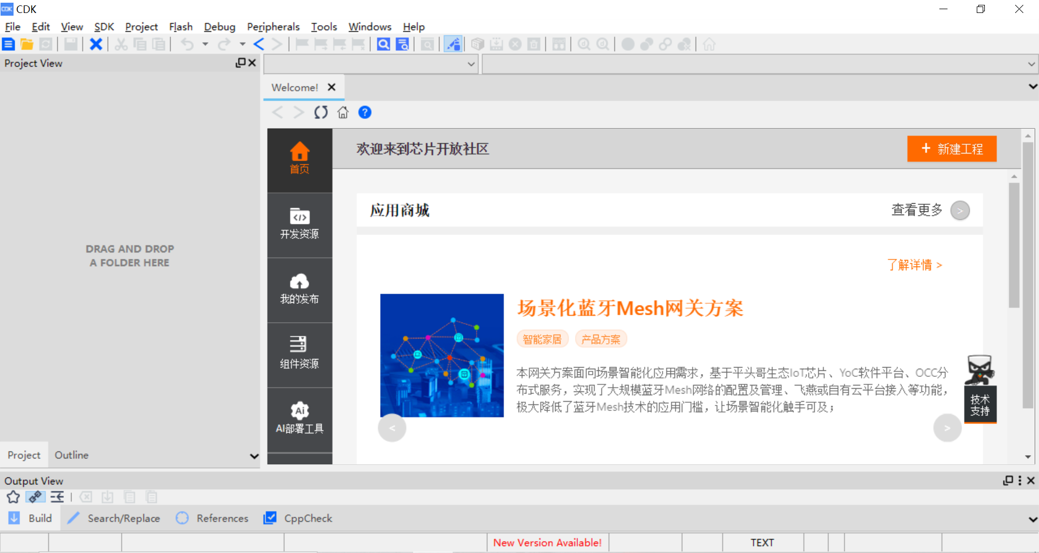The height and width of the screenshot is (553, 1039).
Task: Open the left combo box above editor
Action: [371, 64]
